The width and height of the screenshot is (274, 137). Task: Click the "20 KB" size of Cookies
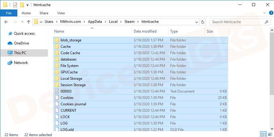[222, 97]
